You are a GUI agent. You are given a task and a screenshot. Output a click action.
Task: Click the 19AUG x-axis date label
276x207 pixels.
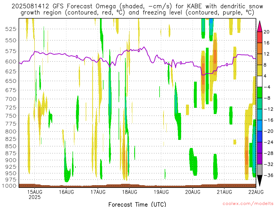pos(161,192)
